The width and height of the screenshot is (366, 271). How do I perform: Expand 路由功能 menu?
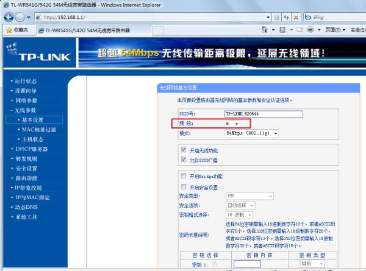26,178
